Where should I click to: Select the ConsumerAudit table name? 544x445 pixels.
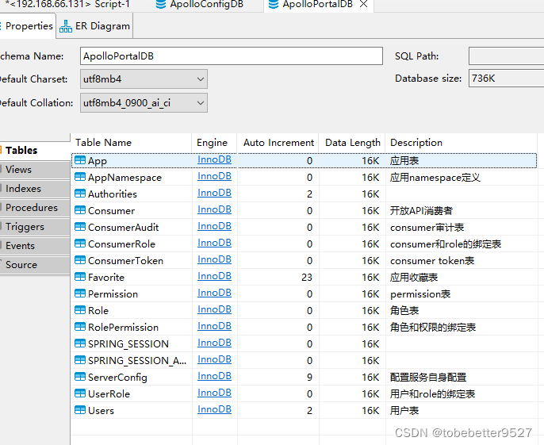pyautogui.click(x=123, y=228)
